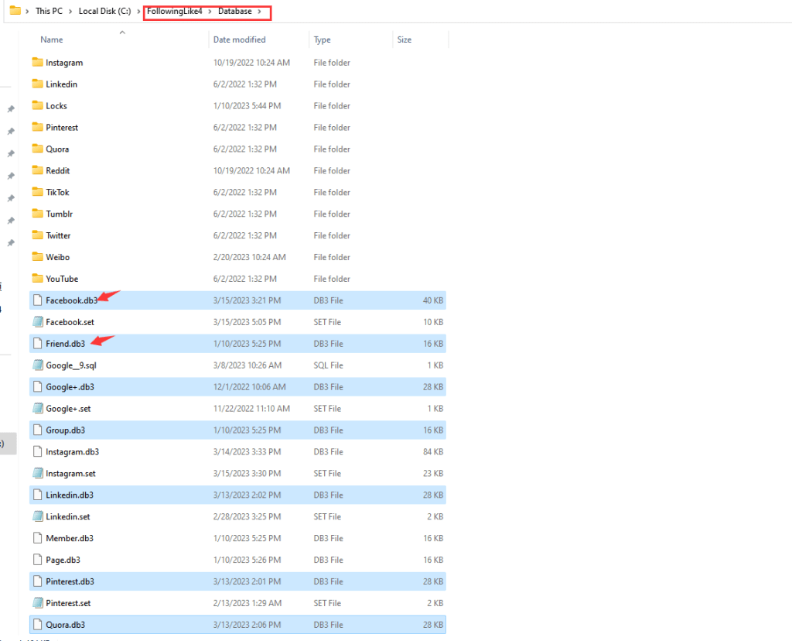Click the Type column header
The image size is (792, 641).
click(323, 39)
